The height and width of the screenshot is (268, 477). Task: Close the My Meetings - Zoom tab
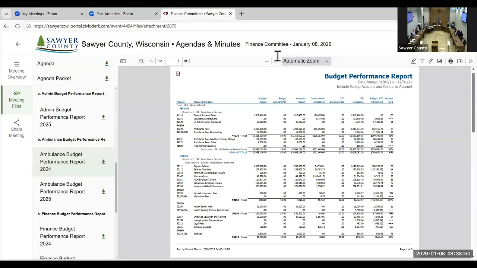pyautogui.click(x=82, y=14)
